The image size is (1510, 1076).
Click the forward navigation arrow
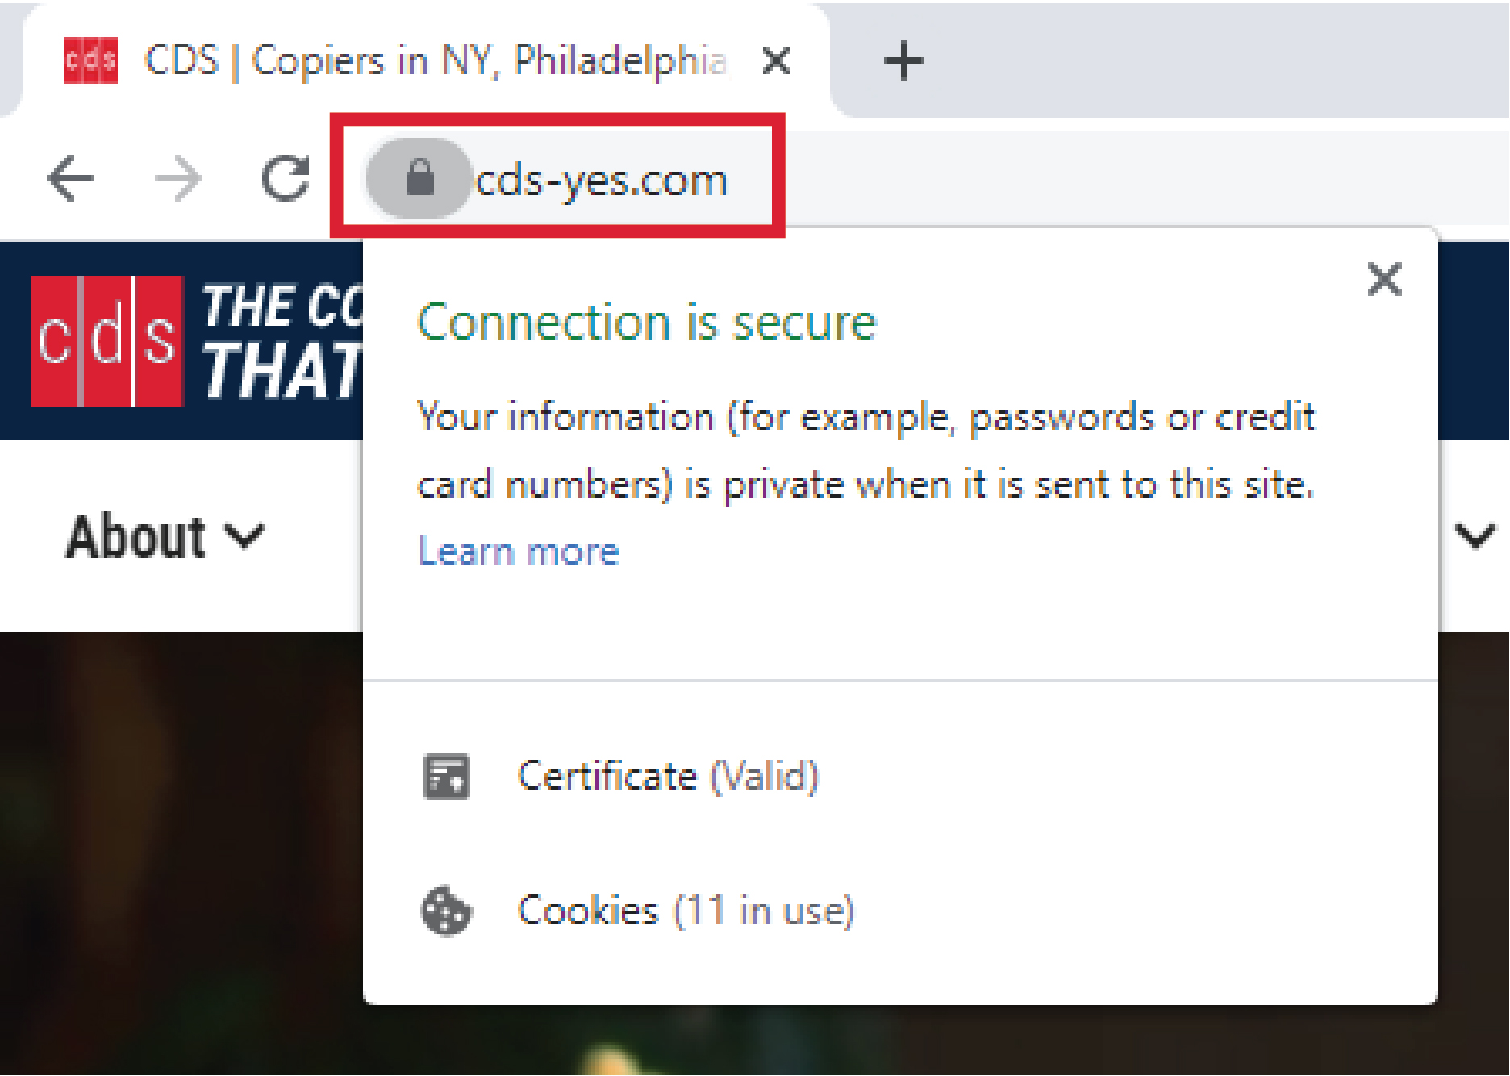coord(178,178)
